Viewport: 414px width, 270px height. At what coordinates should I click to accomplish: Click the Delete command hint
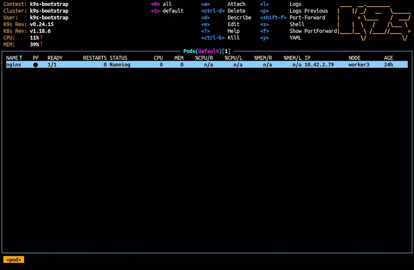coord(236,11)
